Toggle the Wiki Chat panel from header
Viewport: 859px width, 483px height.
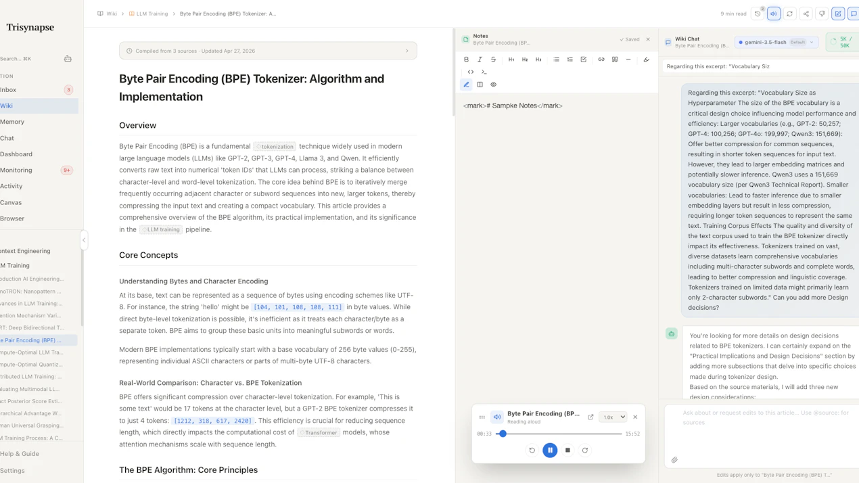coord(854,14)
